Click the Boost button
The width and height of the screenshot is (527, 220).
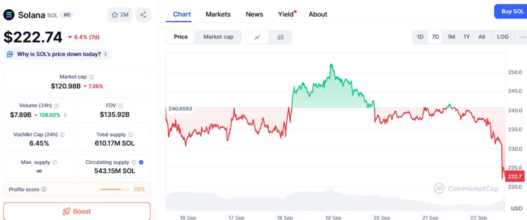point(77,211)
